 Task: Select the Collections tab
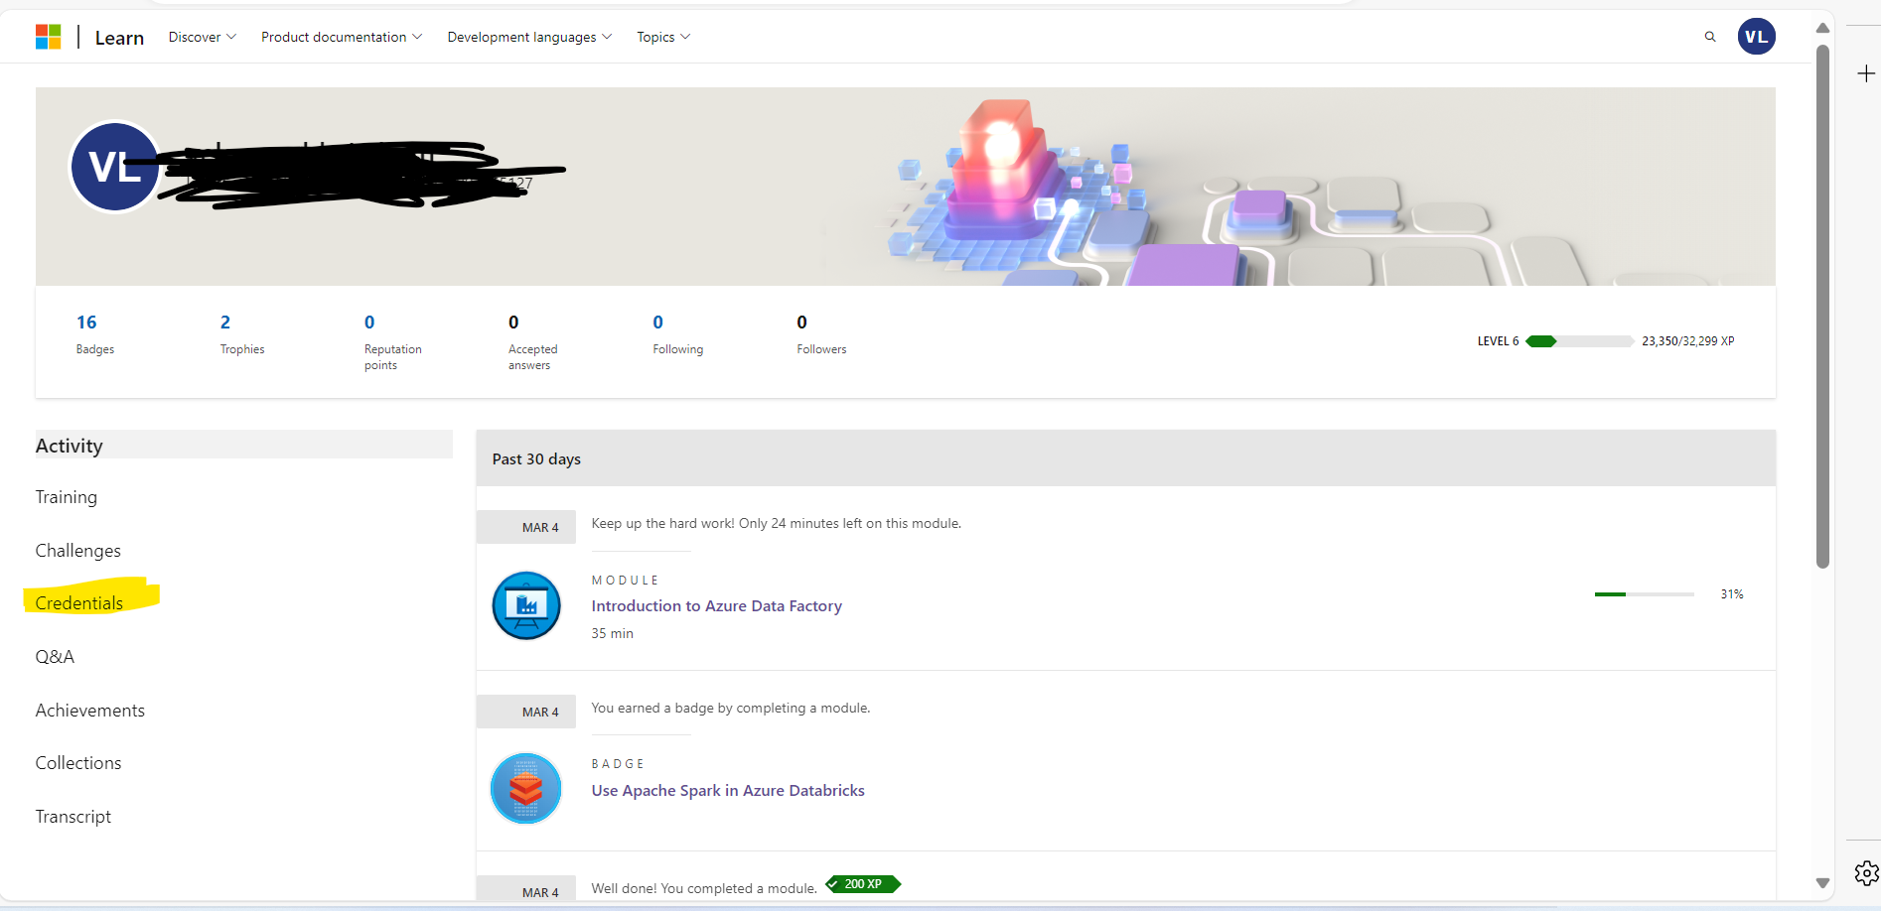click(x=78, y=763)
